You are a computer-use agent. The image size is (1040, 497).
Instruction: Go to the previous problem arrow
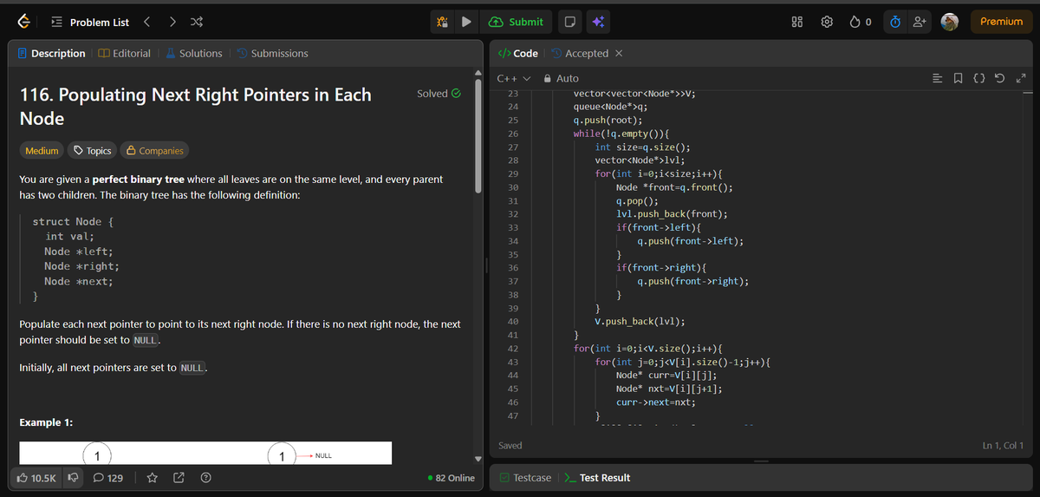click(147, 22)
